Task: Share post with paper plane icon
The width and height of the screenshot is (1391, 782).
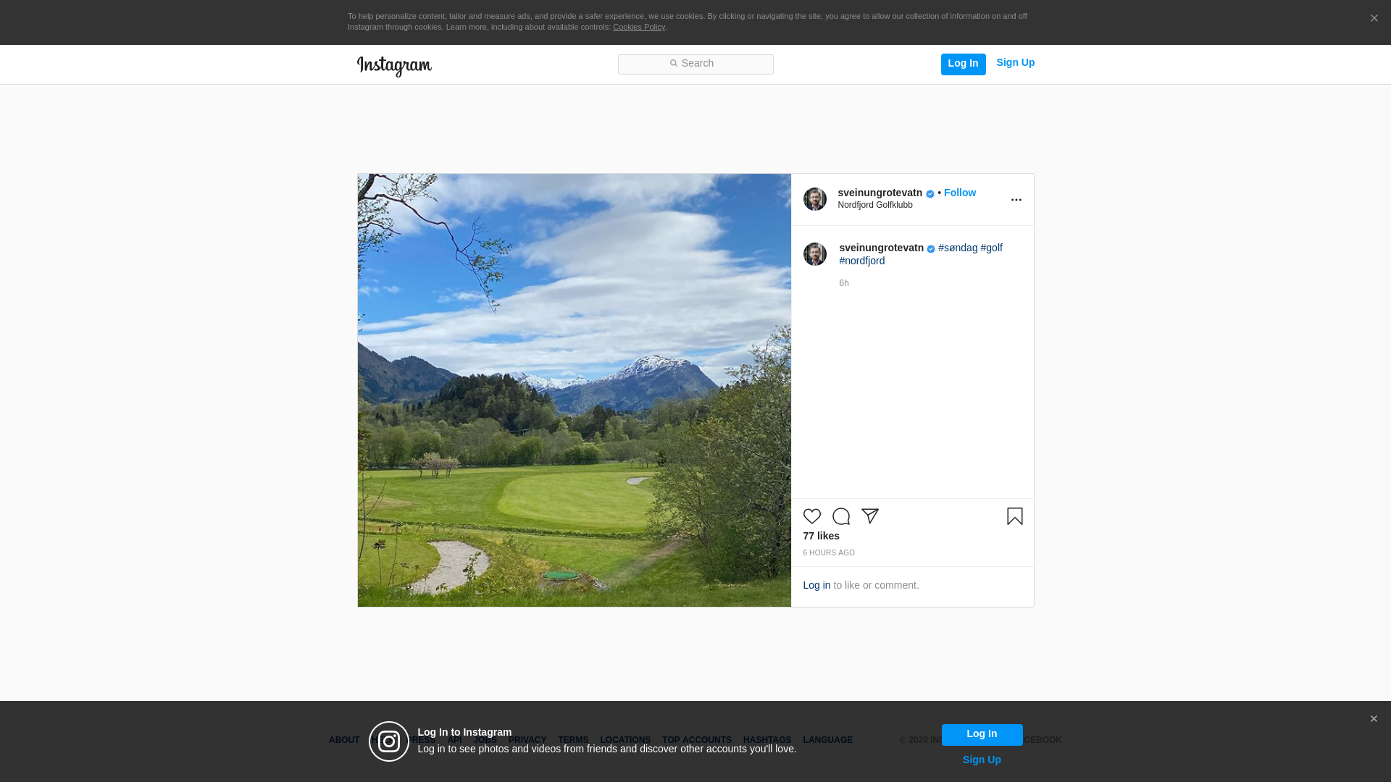Action: (x=869, y=516)
